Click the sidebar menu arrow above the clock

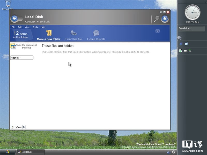pyautogui.click(x=206, y=2)
